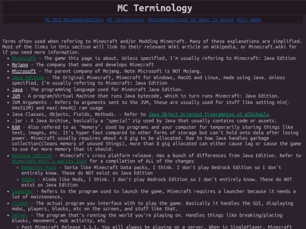Follow the Java Edition link

coord(28,77)
